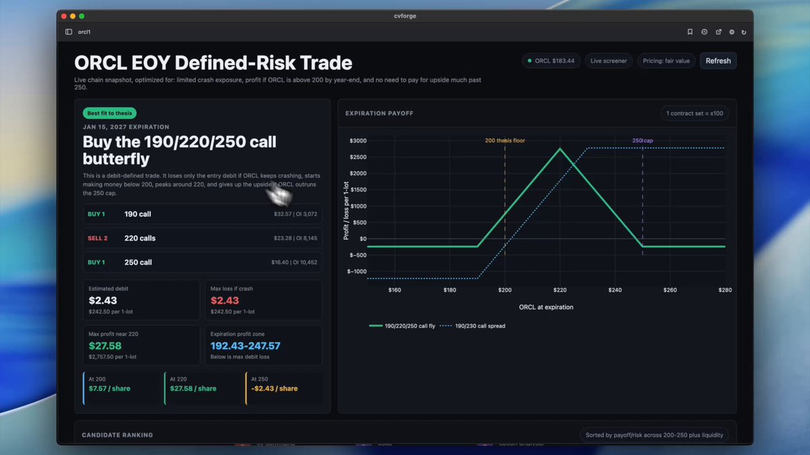The height and width of the screenshot is (455, 810).
Task: Select the BUY 1 190 call row
Action: coord(202,214)
